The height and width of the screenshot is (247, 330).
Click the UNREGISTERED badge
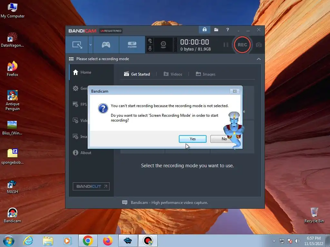click(x=111, y=31)
